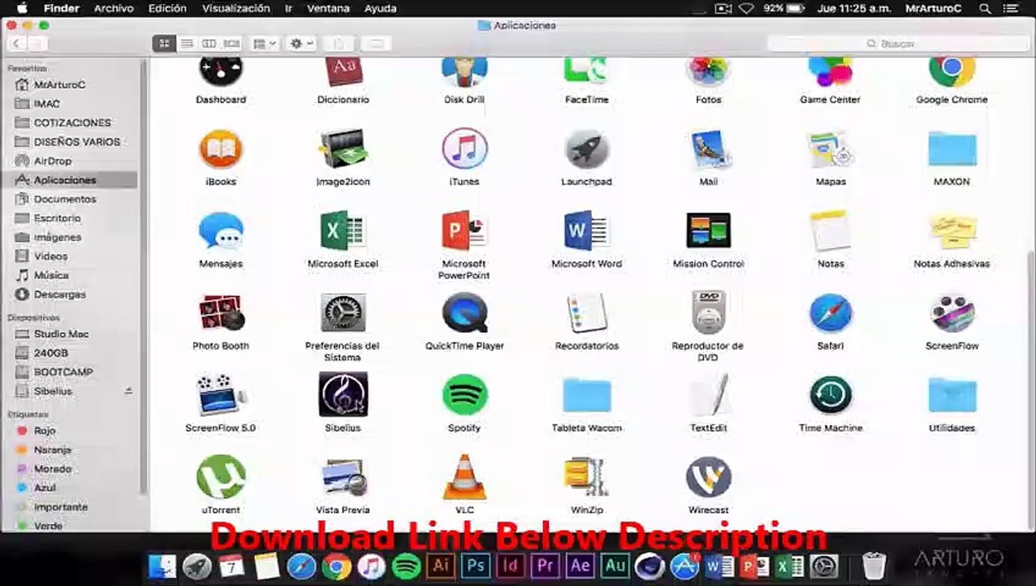Select the Mensajes app icon
Screen dimensions: 1036x586
point(221,232)
